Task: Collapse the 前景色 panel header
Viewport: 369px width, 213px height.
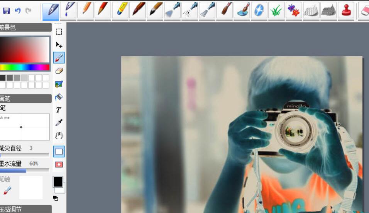Action: pyautogui.click(x=25, y=27)
